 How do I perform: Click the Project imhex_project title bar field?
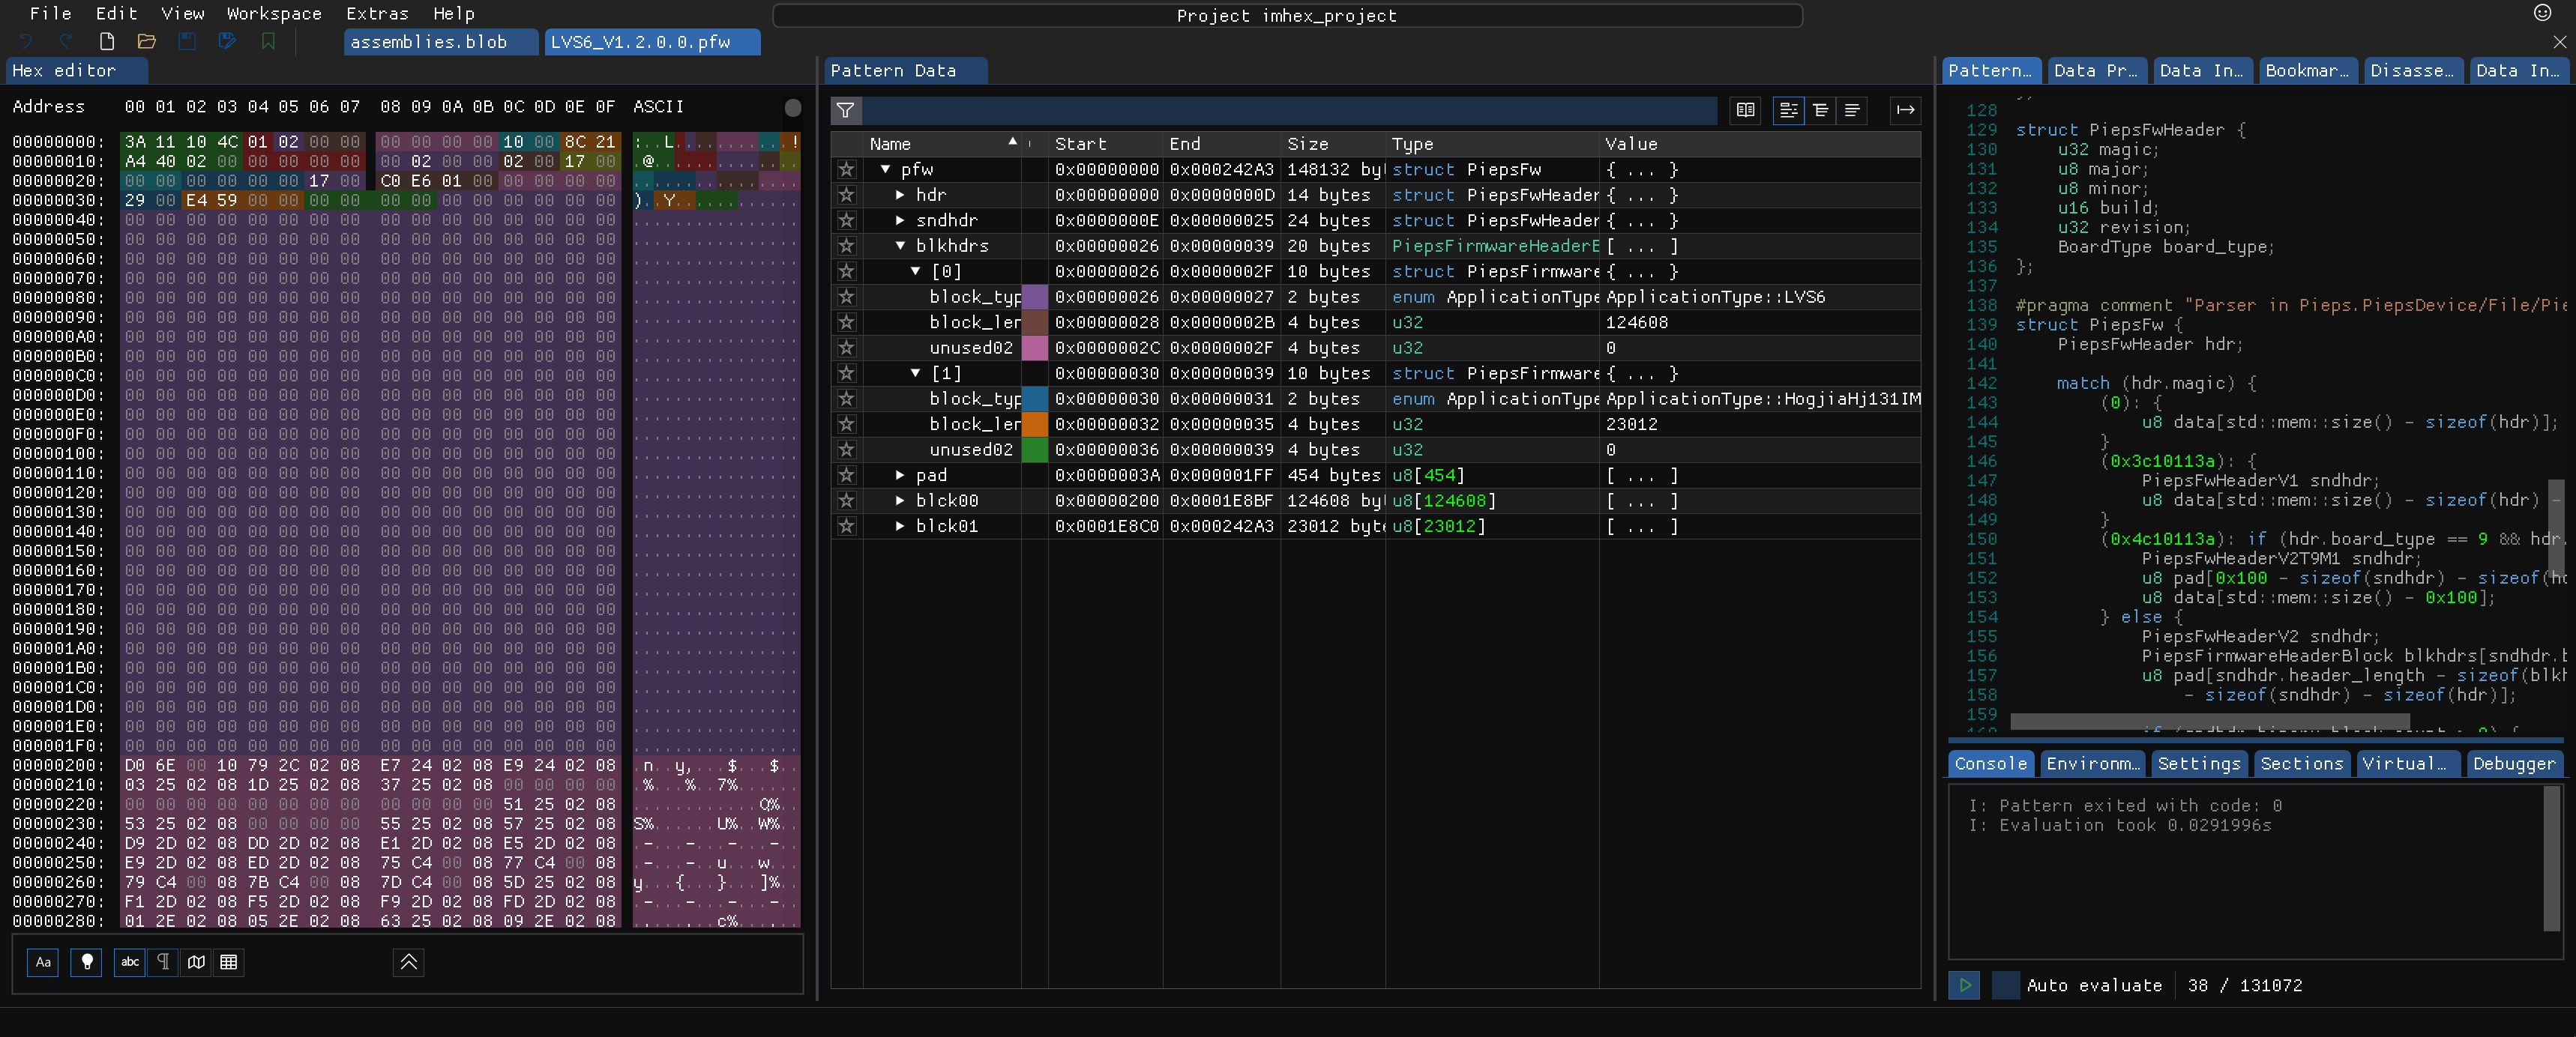pos(1287,16)
